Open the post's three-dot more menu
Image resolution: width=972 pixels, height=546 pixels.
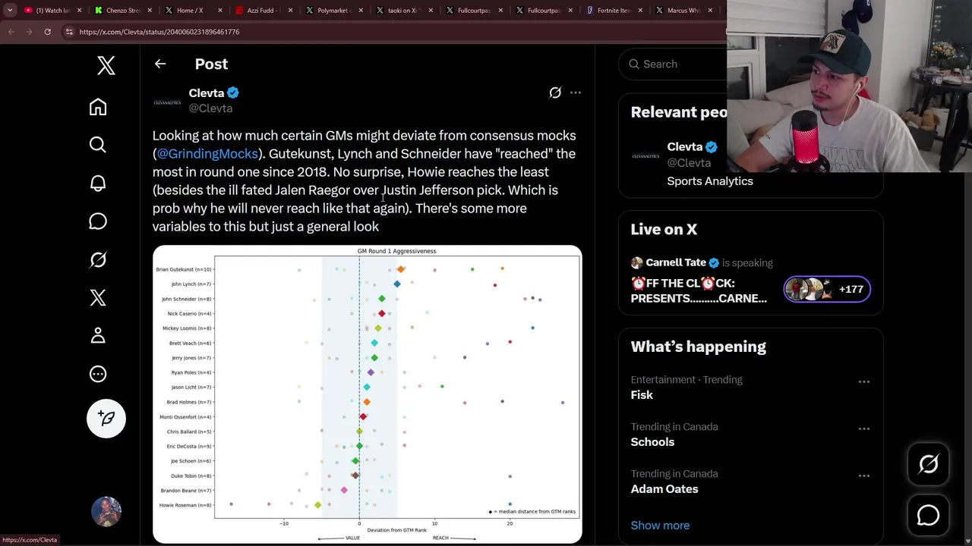(x=576, y=93)
